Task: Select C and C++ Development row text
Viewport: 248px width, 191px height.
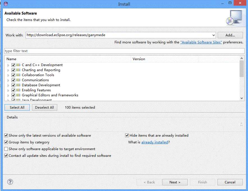Action: pos(42,65)
